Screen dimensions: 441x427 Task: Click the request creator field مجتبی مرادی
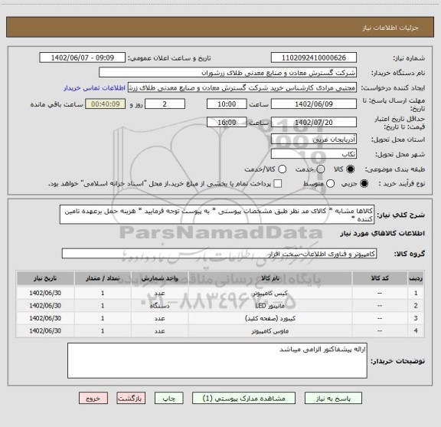[242, 88]
